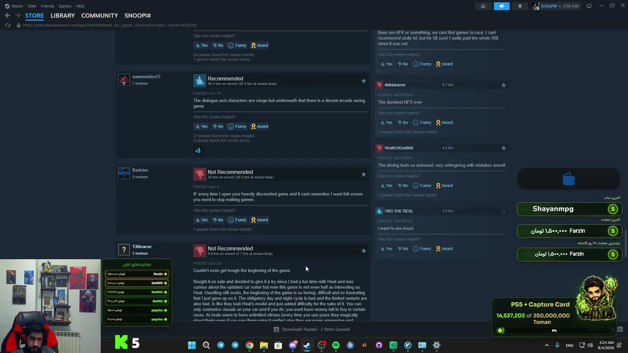628x353 pixels.
Task: Vote No on sammaiden77's review
Action: click(x=218, y=126)
